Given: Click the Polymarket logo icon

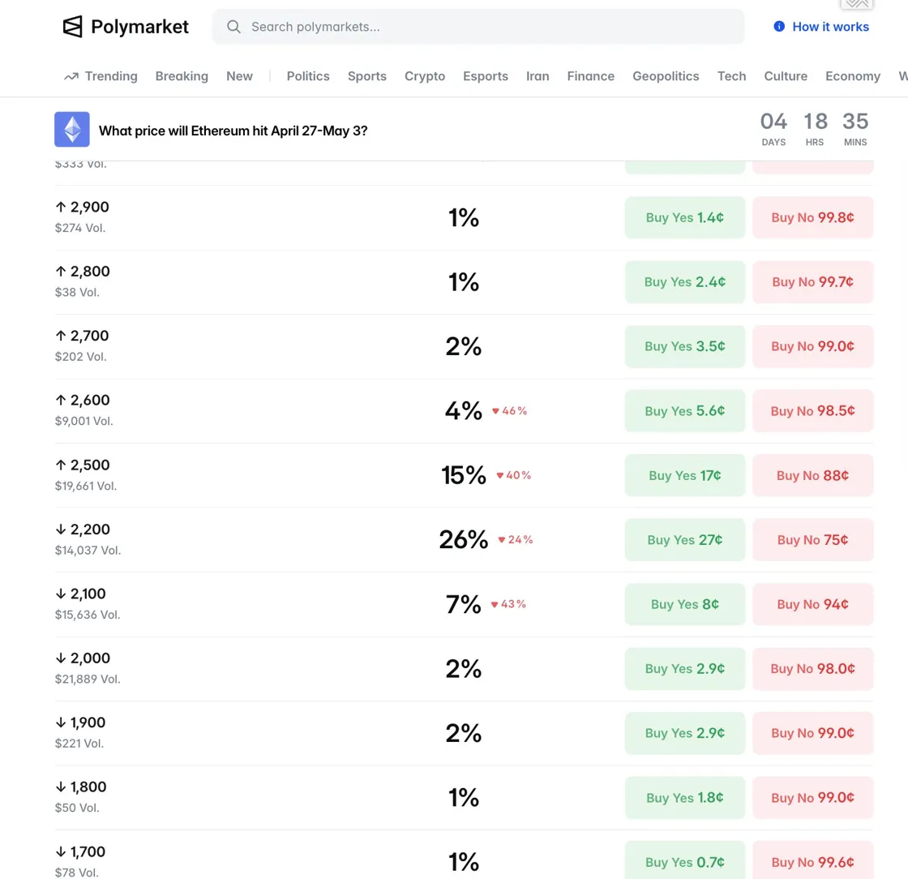Looking at the screenshot, I should [x=73, y=27].
